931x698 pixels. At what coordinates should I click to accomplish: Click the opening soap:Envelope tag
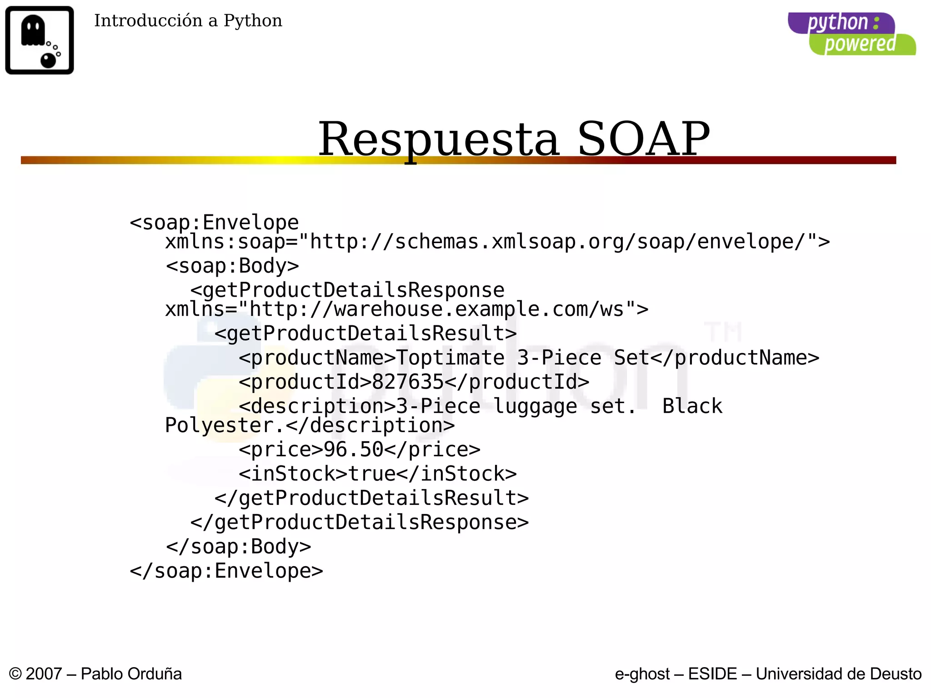[214, 223]
